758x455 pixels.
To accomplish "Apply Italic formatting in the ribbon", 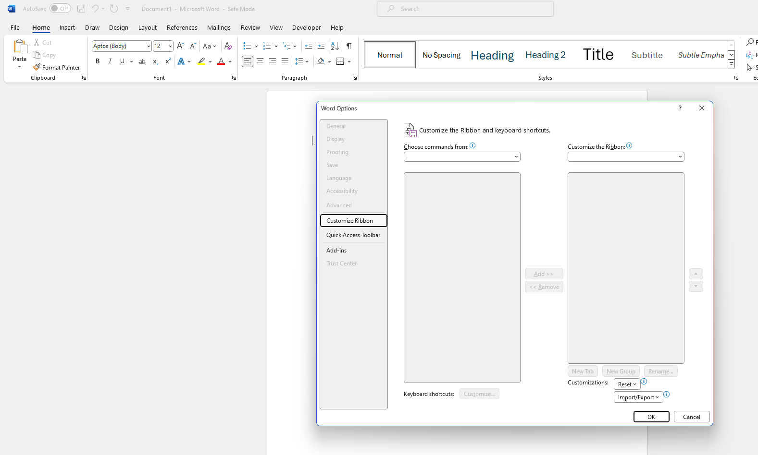I will click(x=110, y=61).
